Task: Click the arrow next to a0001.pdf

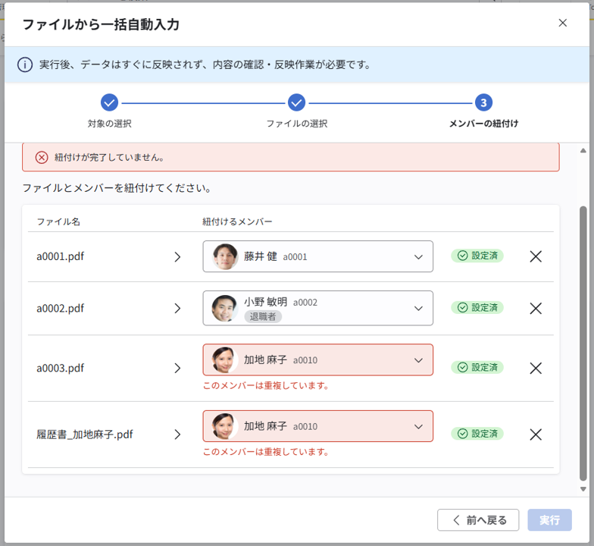Action: pyautogui.click(x=177, y=257)
